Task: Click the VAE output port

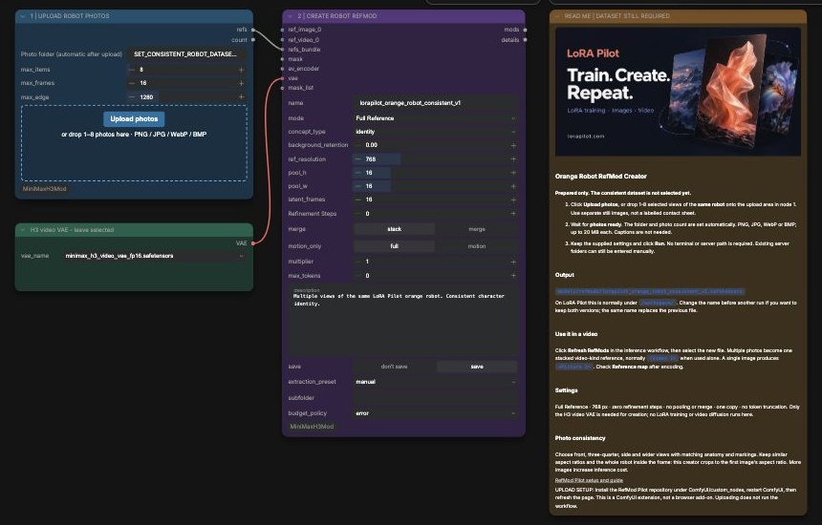Action: click(253, 242)
